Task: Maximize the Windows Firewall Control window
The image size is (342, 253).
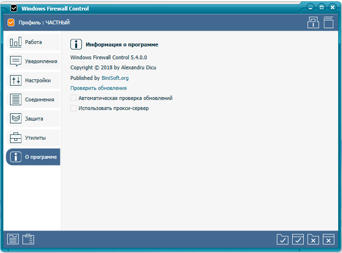Action: click(321, 8)
